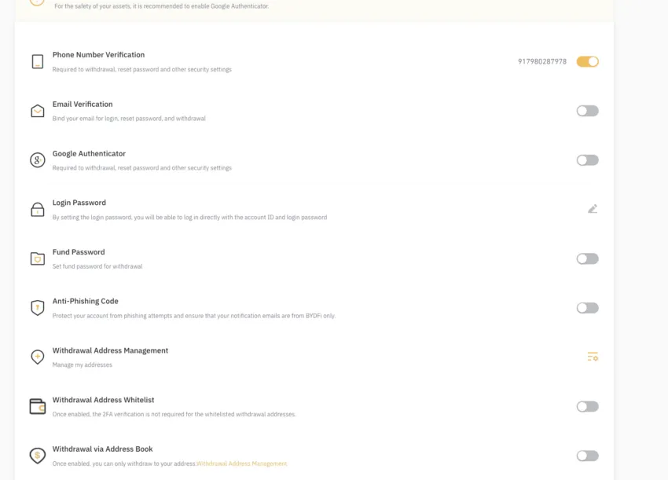The image size is (668, 480).
Task: Click the Withdrawal Address Management pin icon
Action: (38, 357)
